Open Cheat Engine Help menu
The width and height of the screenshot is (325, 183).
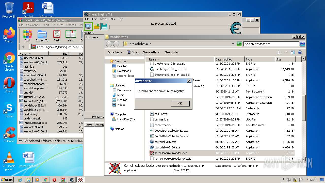(120, 19)
